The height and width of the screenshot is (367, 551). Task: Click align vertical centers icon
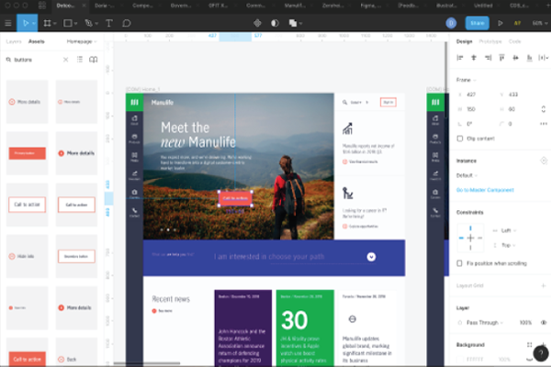pos(515,58)
